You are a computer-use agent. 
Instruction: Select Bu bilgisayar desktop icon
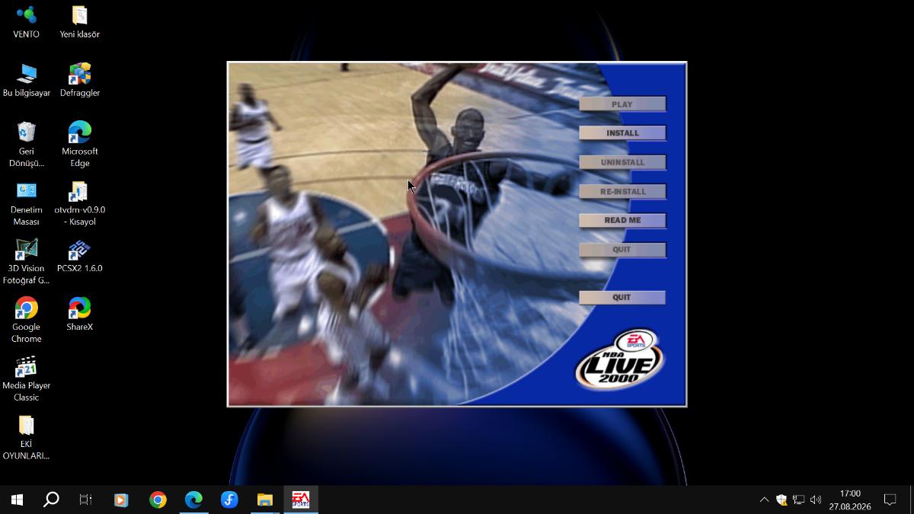(26, 81)
